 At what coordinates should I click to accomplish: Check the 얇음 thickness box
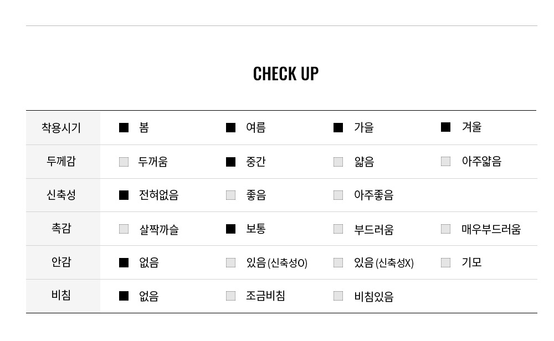click(338, 162)
